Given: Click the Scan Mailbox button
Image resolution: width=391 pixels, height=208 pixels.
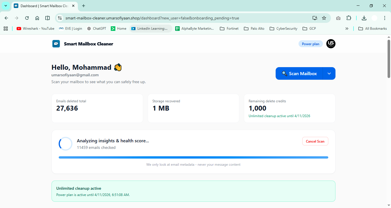Looking at the screenshot, I should 299,73.
